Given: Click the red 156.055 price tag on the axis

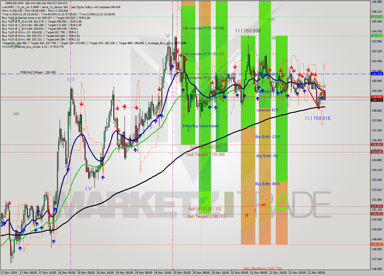Looking at the screenshot, I should [377, 144].
